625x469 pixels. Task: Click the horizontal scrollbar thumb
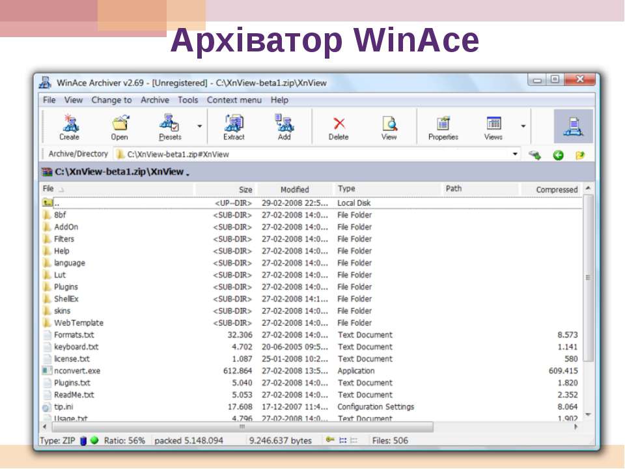coord(242,427)
